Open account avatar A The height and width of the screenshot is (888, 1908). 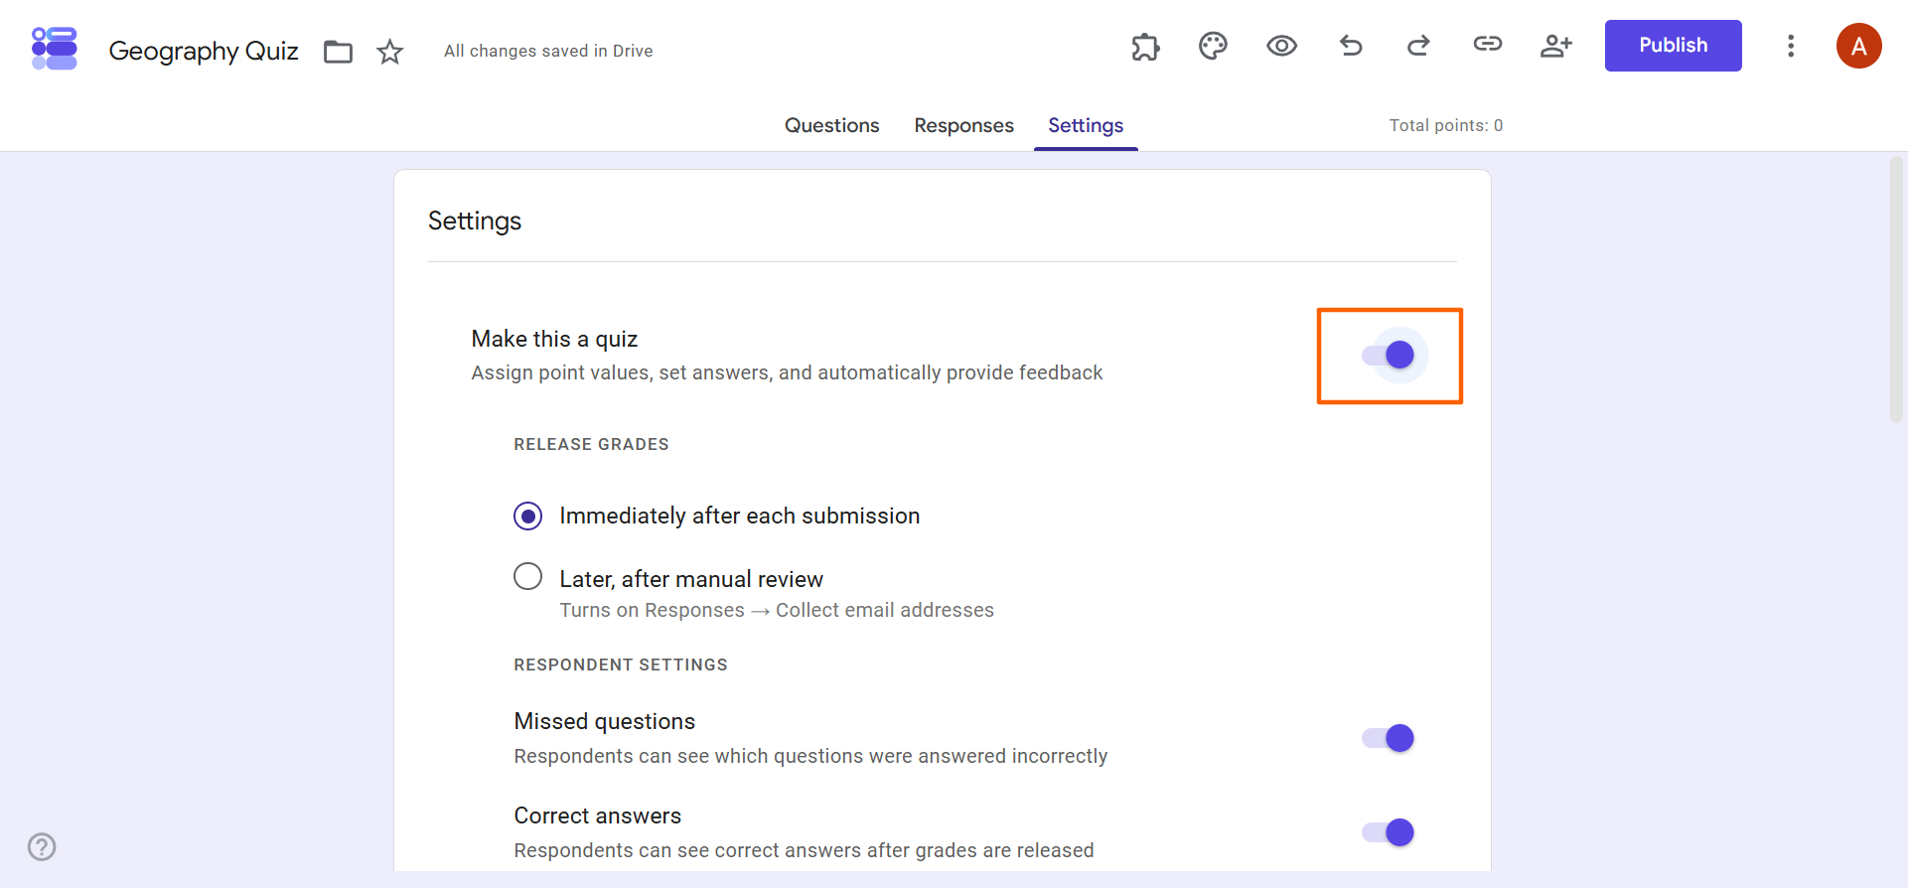coord(1858,46)
